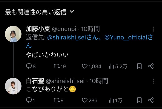Like the 白石聖 post
This screenshot has height=109, width=162.
85,100
